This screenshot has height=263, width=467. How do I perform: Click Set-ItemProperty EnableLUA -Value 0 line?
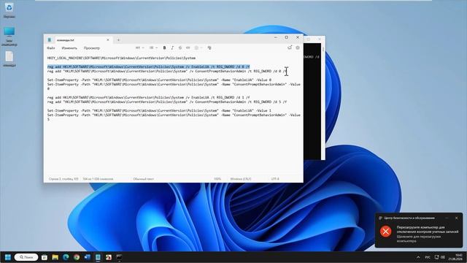click(x=159, y=80)
